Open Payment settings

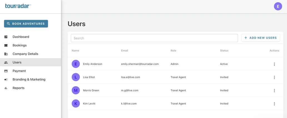point(31,71)
